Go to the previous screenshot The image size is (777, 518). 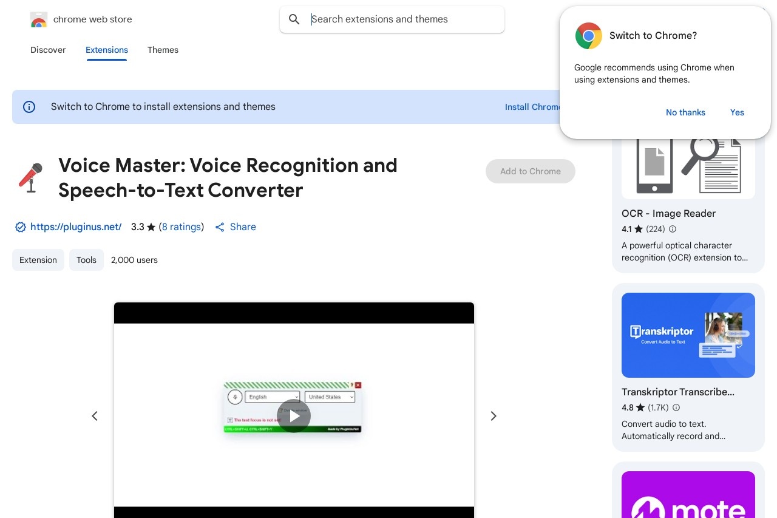[x=95, y=416]
